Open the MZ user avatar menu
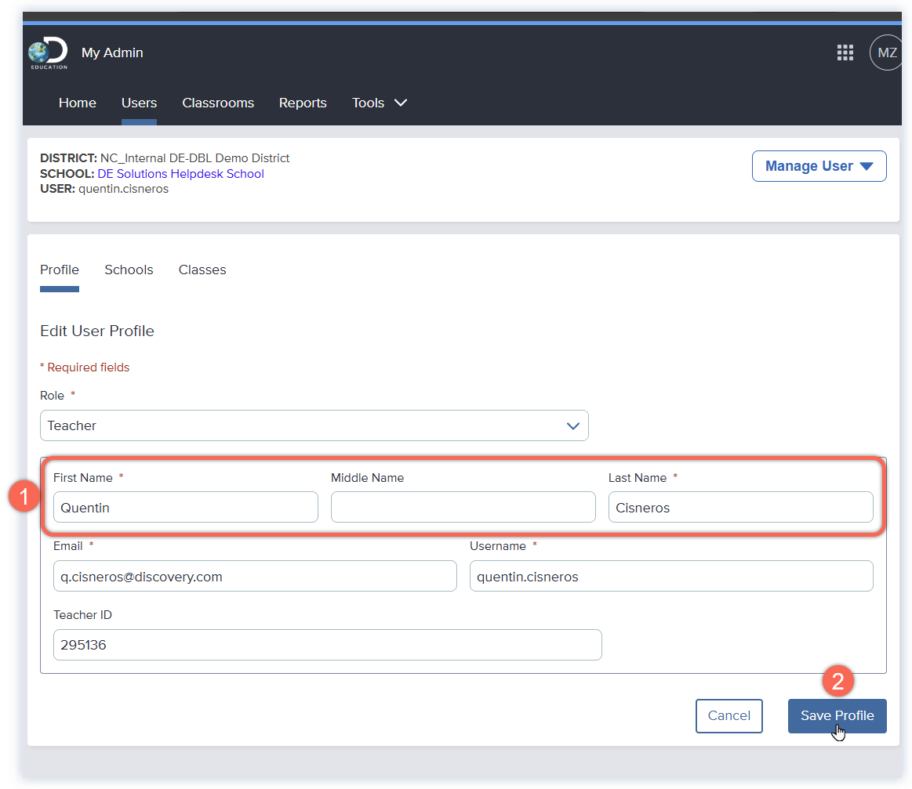The image size is (912, 789). 886,53
